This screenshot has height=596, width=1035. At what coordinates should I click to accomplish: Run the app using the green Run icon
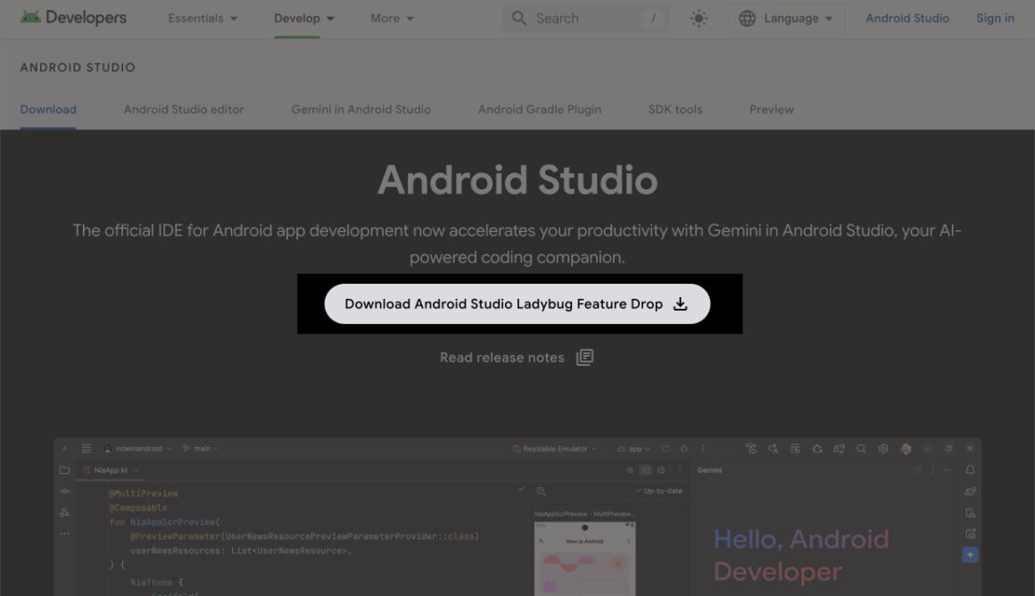[683, 448]
